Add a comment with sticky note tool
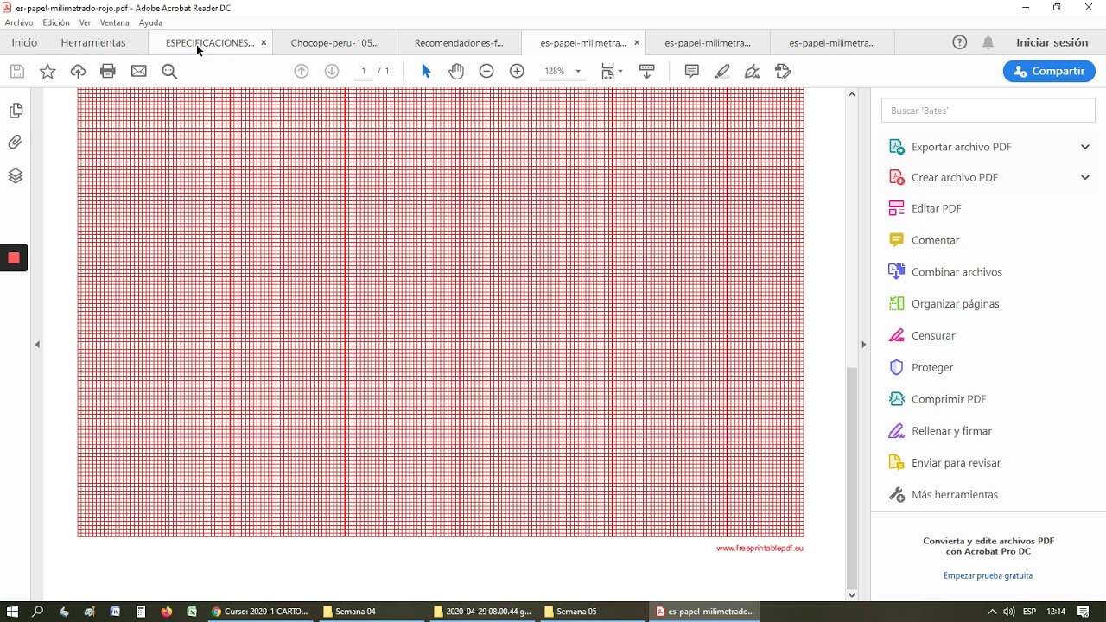Image resolution: width=1106 pixels, height=622 pixels. (691, 72)
